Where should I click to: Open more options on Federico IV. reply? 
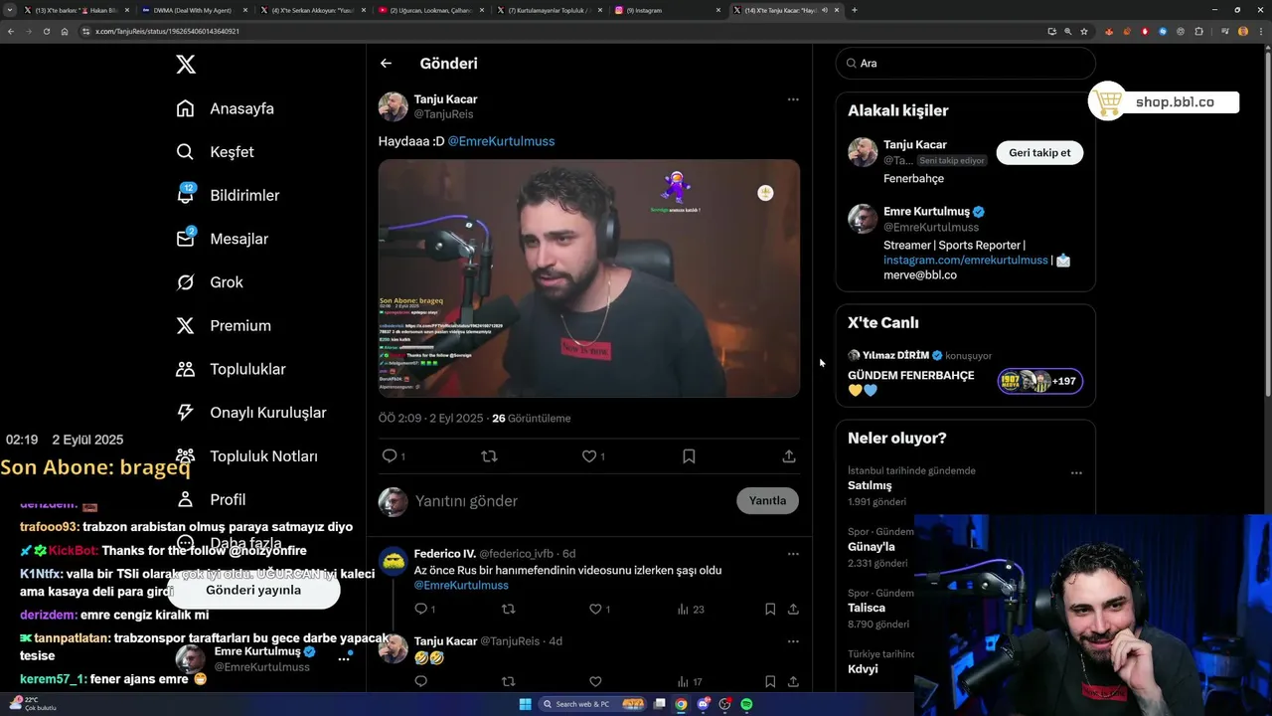click(x=793, y=554)
